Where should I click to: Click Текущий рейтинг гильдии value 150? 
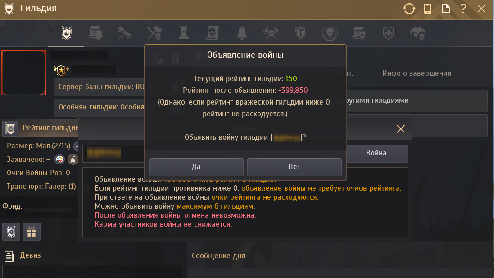coord(291,78)
